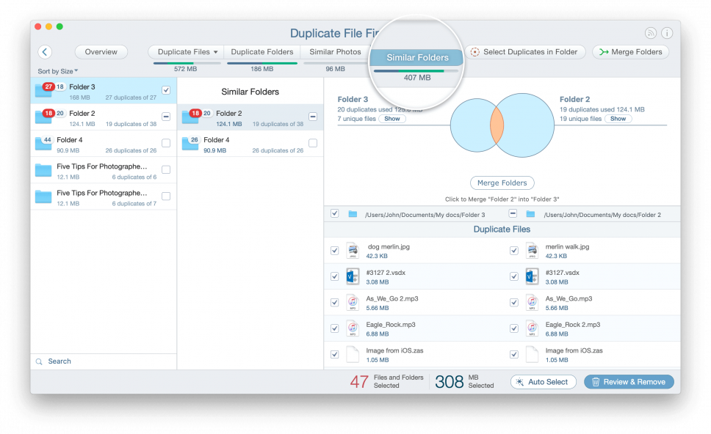This screenshot has width=711, height=434.
Task: Click orange overlap in Venn diagram
Action: coord(497,125)
